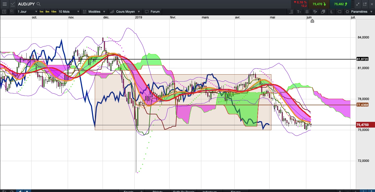Click the sliders icon beside Modèles
The height and width of the screenshot is (192, 375).
coord(85,12)
